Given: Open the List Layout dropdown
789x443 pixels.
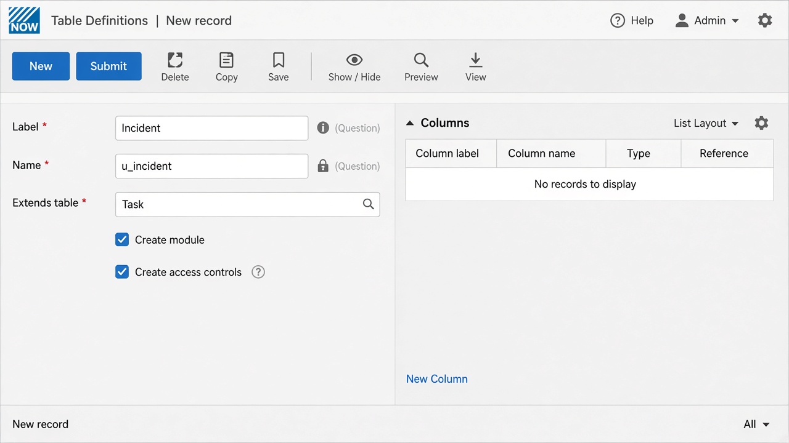Looking at the screenshot, I should click(706, 123).
